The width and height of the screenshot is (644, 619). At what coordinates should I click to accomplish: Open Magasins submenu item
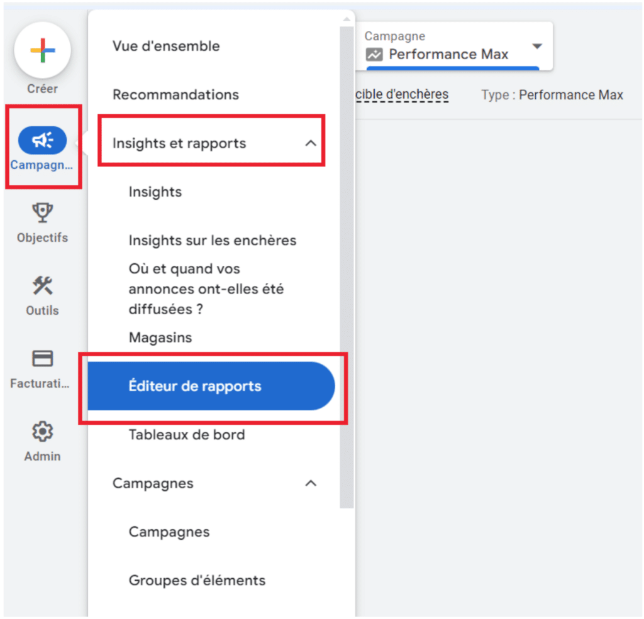pyautogui.click(x=160, y=337)
